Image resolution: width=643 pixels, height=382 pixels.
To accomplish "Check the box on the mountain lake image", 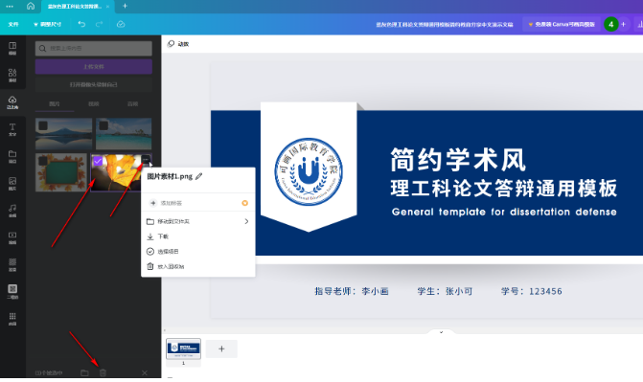I will 43,125.
